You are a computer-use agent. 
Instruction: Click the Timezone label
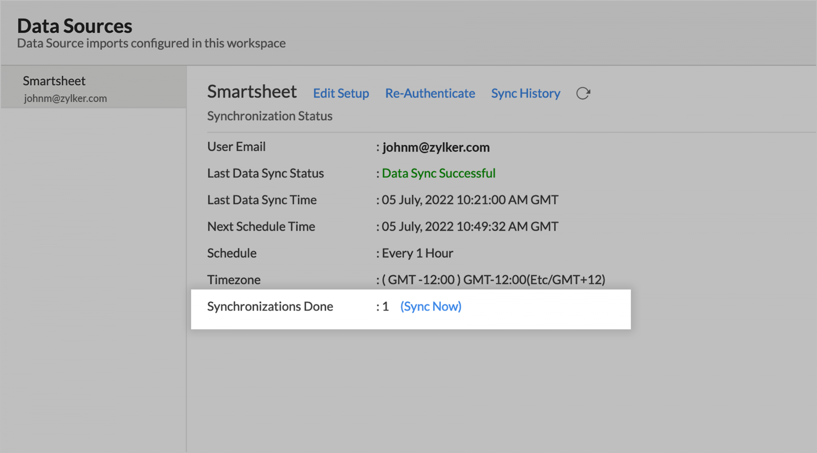coord(234,280)
